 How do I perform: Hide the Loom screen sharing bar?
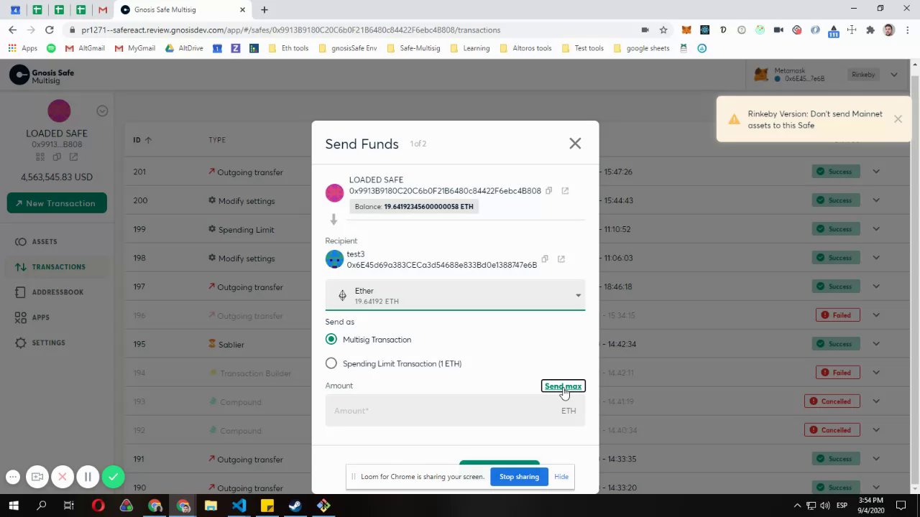pos(561,477)
